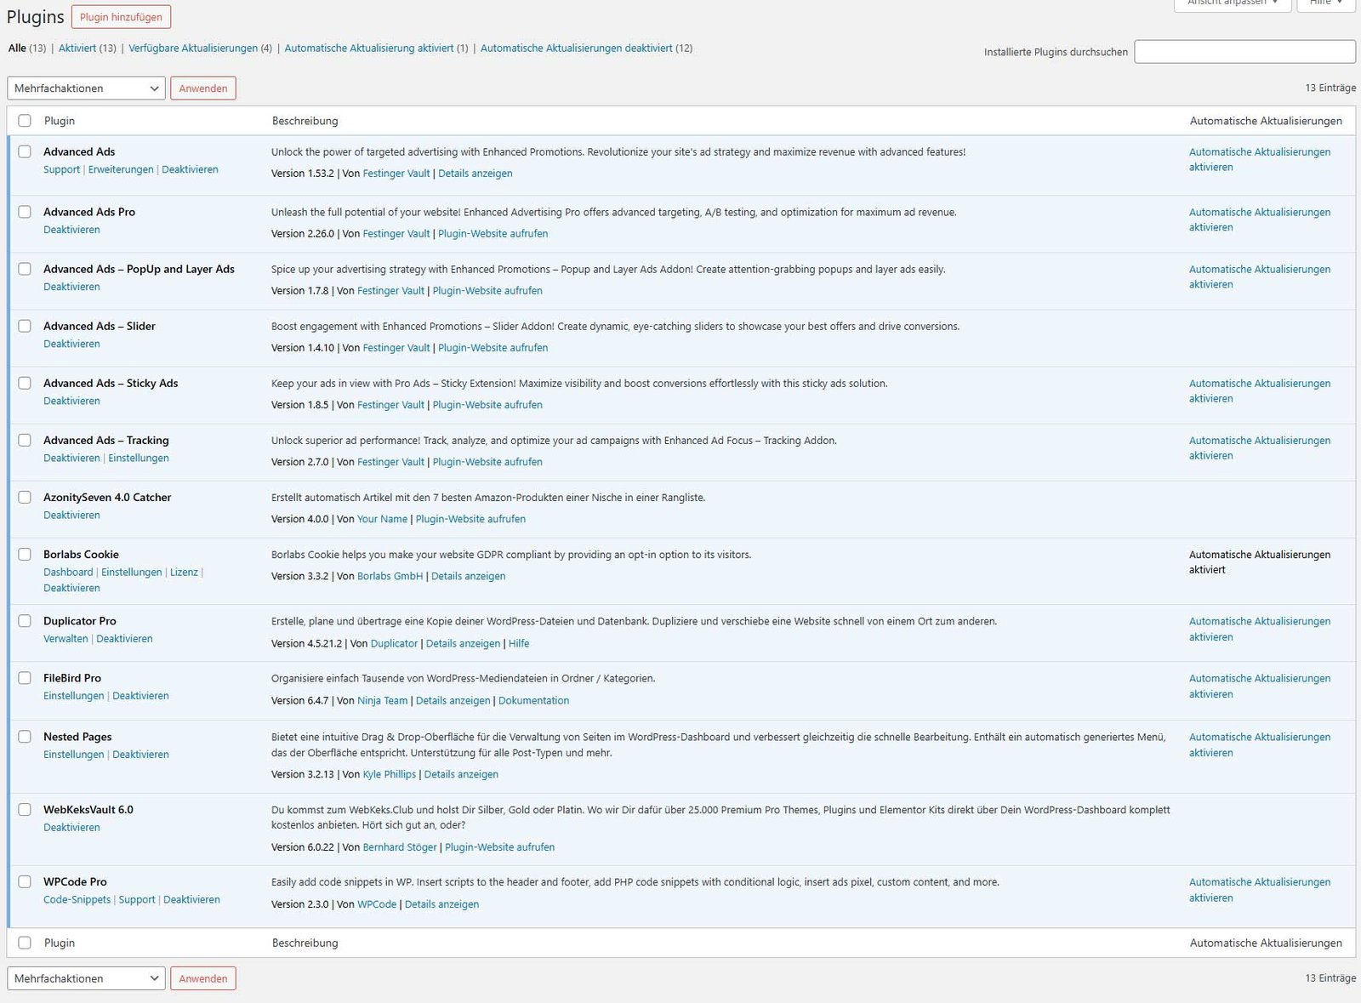Check the Advanced Ads plugin checkbox

[x=25, y=151]
